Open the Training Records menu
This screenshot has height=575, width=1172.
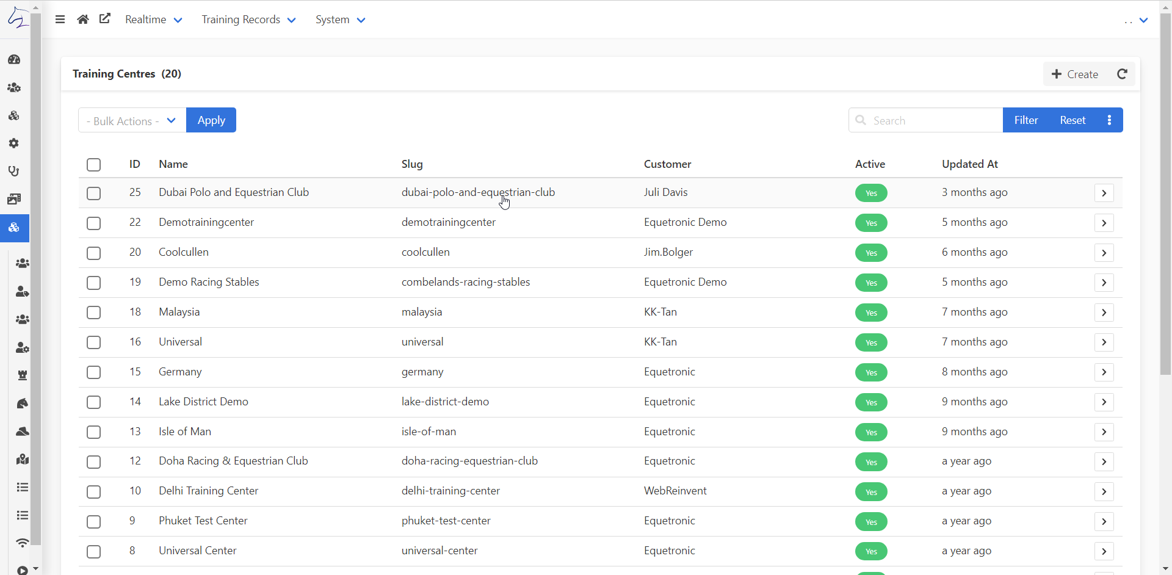coord(248,19)
